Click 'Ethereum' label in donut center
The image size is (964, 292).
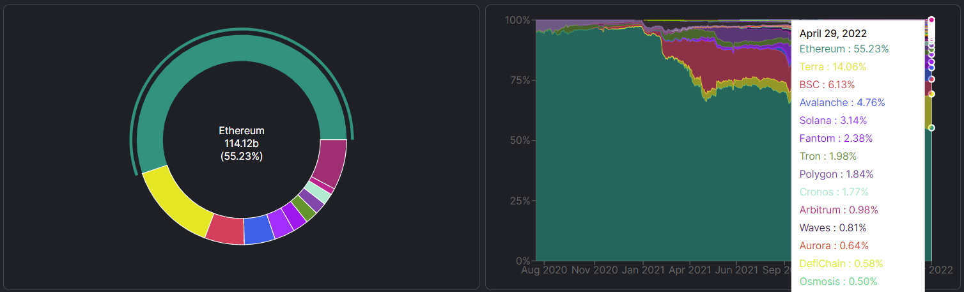(x=242, y=130)
